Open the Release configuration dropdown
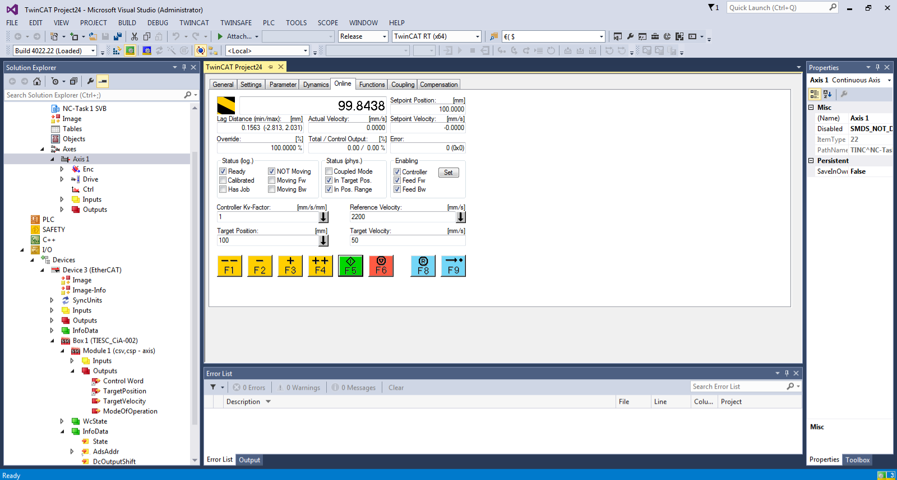Image resolution: width=897 pixels, height=480 pixels. pyautogui.click(x=363, y=36)
